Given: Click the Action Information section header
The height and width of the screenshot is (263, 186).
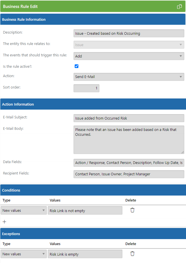Looking at the screenshot, I should click(x=93, y=104).
